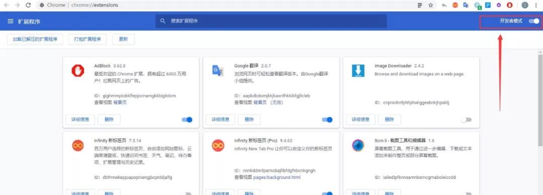The image size is (543, 195).
Task: Disable the AdBlock extension switch
Action: coord(187,120)
